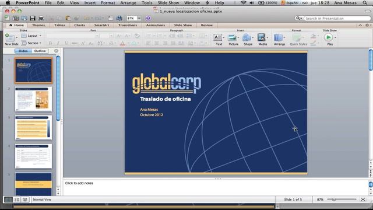Select slide 2 thumbnail
The height and width of the screenshot is (210, 373).
click(33, 99)
